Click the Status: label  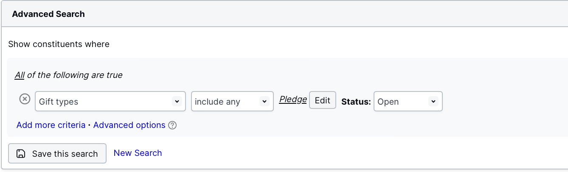coord(356,102)
